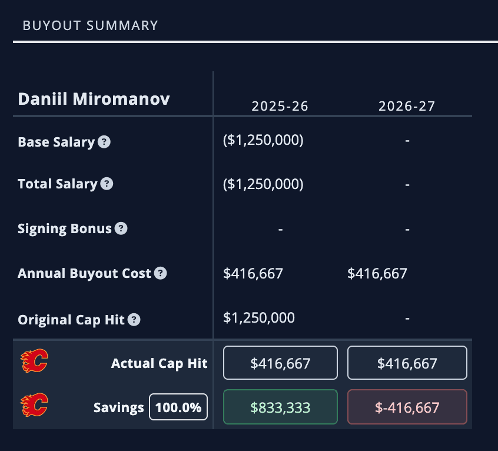
Task: Select the red $-416,667 savings box
Action: (x=407, y=407)
